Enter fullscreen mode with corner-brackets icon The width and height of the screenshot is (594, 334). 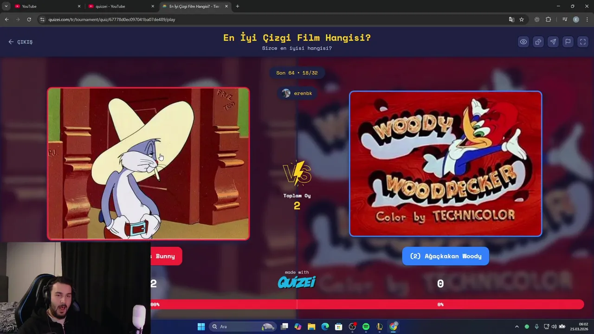pyautogui.click(x=583, y=42)
